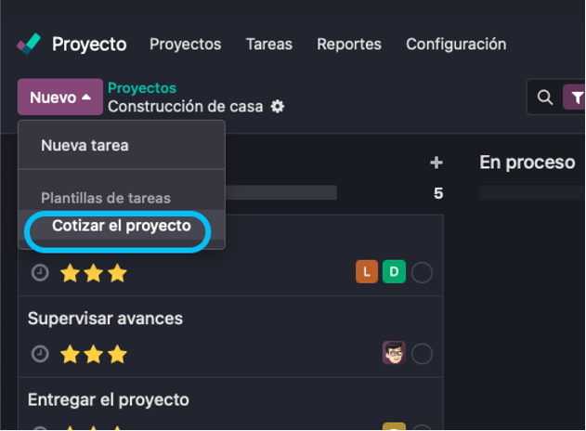This screenshot has height=431, width=586.
Task: Click clock icon on Supervisar avances
Action: (x=40, y=354)
